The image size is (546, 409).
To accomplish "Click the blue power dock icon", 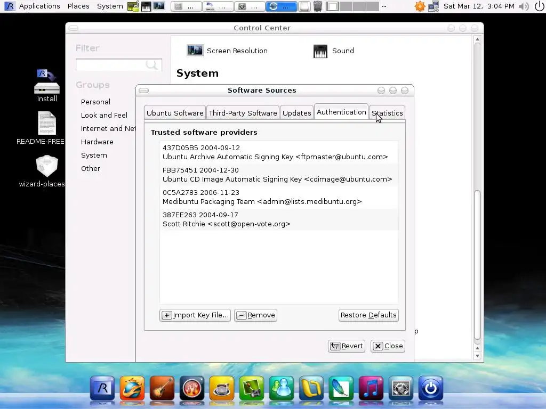I will (x=431, y=388).
